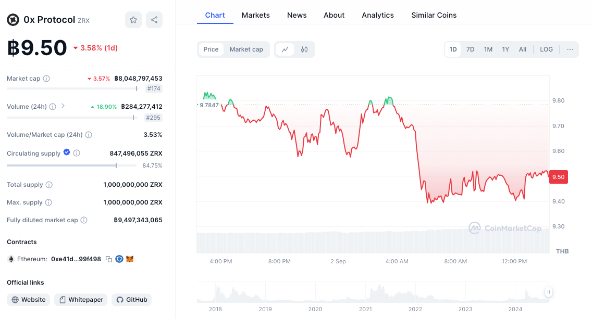Click the 3.58% (1d) price change
593x319 pixels.
96,48
